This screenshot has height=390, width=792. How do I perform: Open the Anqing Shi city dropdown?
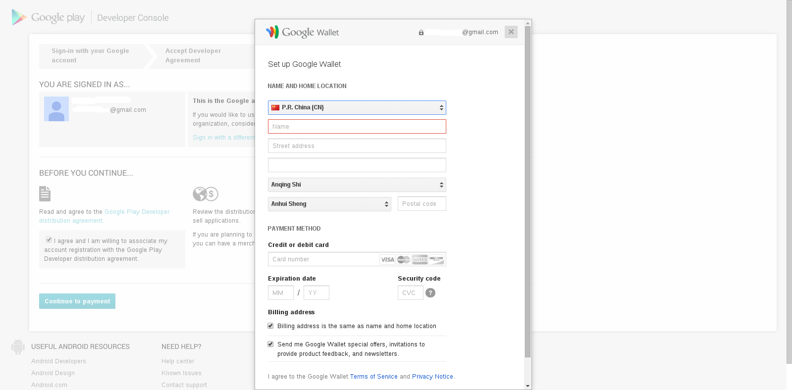coord(357,185)
